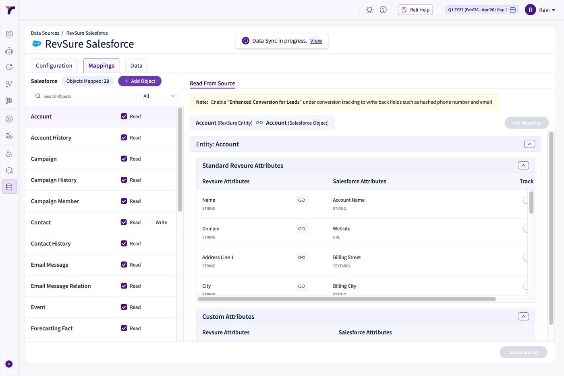Select the Read From Source tab
The image size is (564, 376).
coord(212,84)
